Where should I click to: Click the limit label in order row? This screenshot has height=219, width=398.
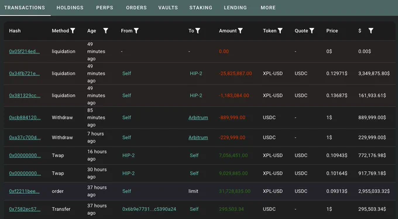coord(193,191)
